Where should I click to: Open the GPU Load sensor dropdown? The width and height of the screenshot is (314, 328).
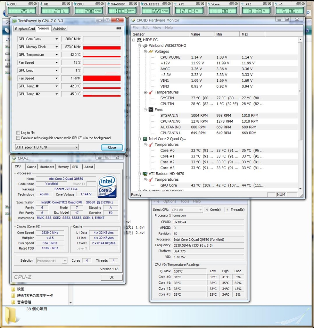coord(56,70)
